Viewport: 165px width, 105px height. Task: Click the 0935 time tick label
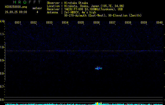[81, 23]
